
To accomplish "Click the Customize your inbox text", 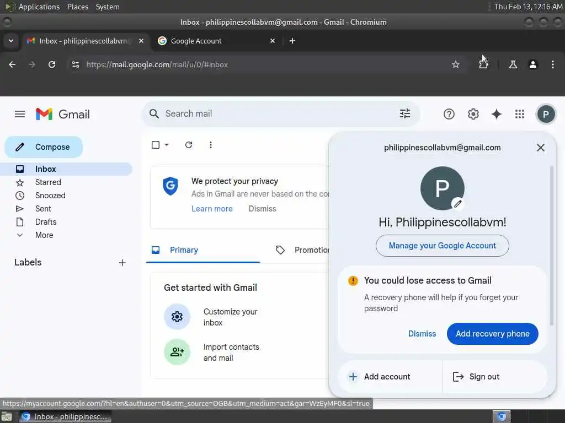I will [230, 317].
